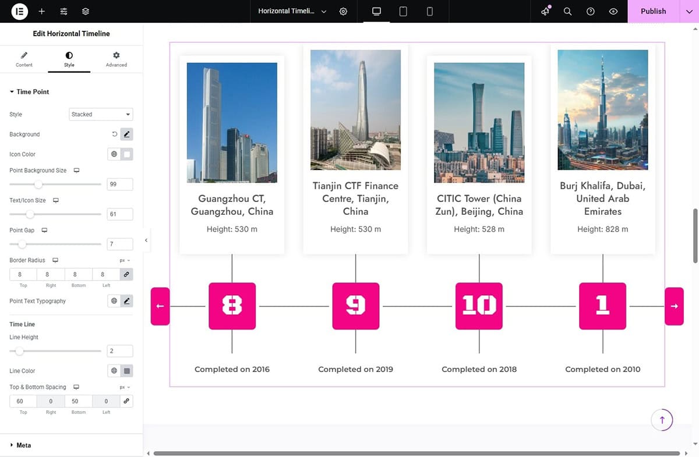
Task: Click the scroll-to-top arrow button
Action: tap(662, 419)
